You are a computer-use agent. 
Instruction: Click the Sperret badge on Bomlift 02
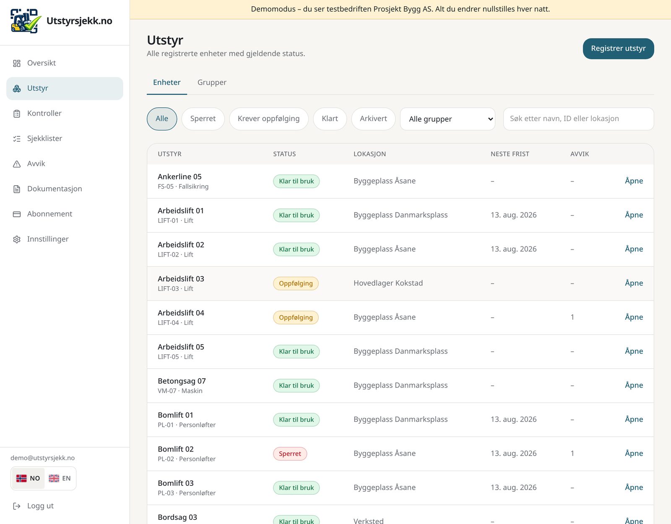point(290,454)
